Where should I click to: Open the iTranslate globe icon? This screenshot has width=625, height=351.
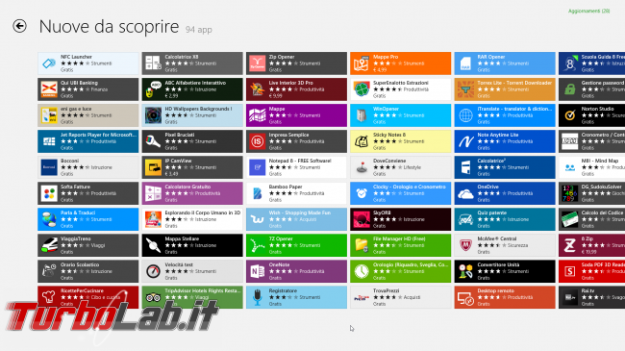coord(465,115)
